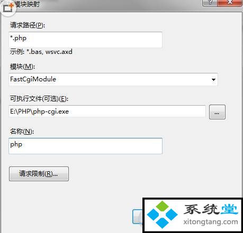Click the 系统堂 brand name text
The image size is (243, 233).
(211, 209)
